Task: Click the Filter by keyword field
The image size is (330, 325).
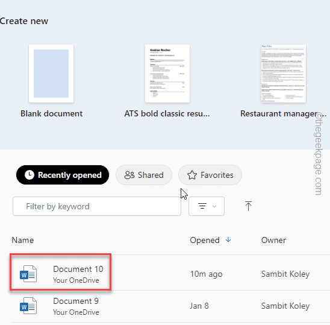Action: [97, 206]
